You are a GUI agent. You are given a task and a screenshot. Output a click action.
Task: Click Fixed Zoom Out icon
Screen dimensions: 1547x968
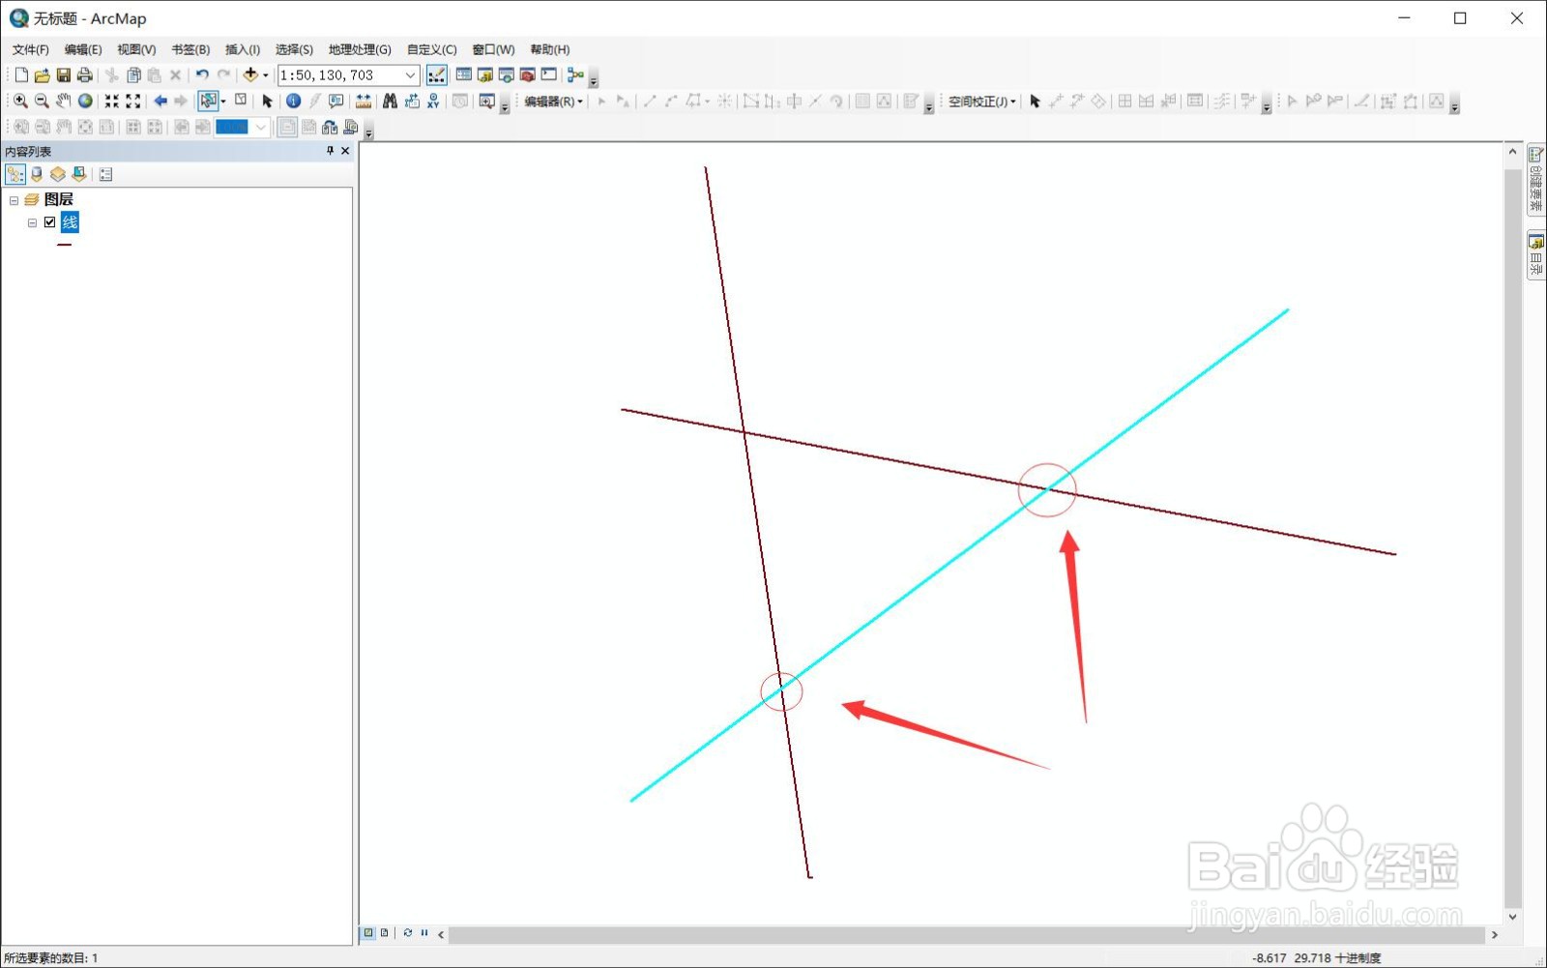tap(133, 101)
